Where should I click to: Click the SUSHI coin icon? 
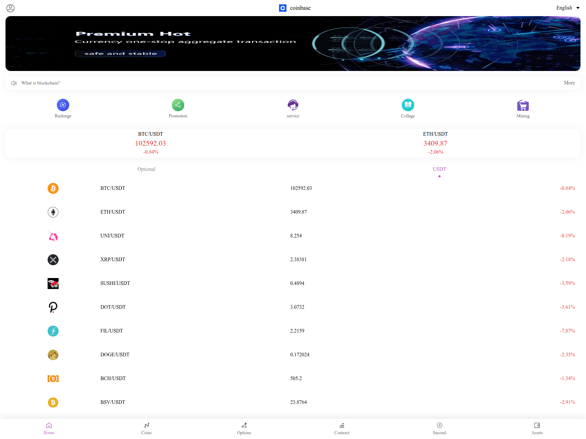[53, 284]
